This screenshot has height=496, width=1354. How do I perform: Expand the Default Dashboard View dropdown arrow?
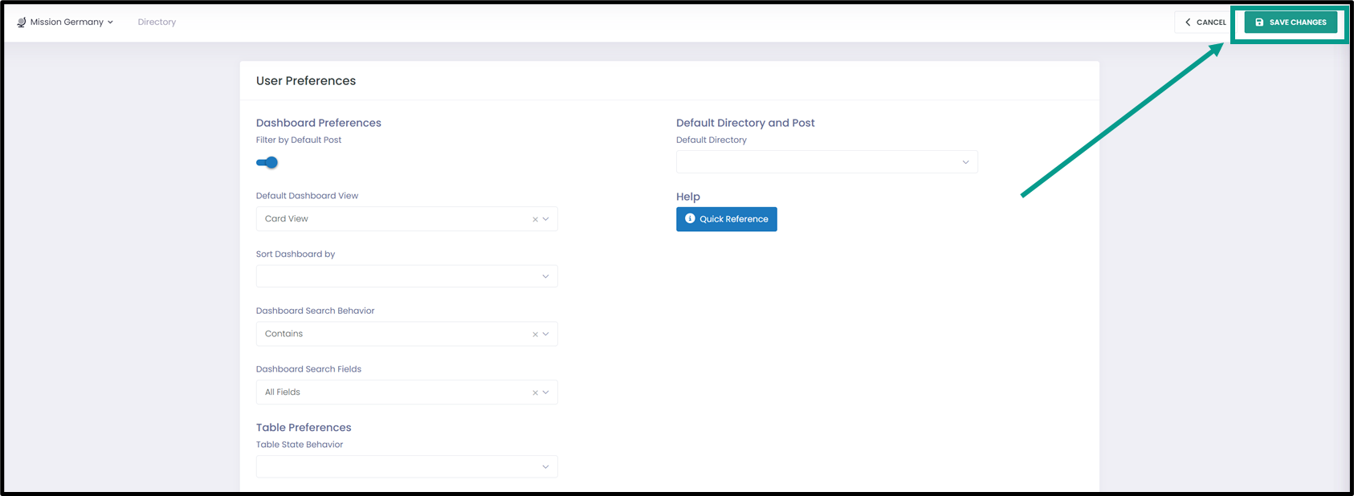(546, 219)
